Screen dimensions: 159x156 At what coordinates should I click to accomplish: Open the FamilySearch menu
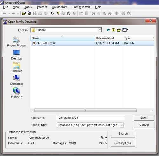pos(81,7)
